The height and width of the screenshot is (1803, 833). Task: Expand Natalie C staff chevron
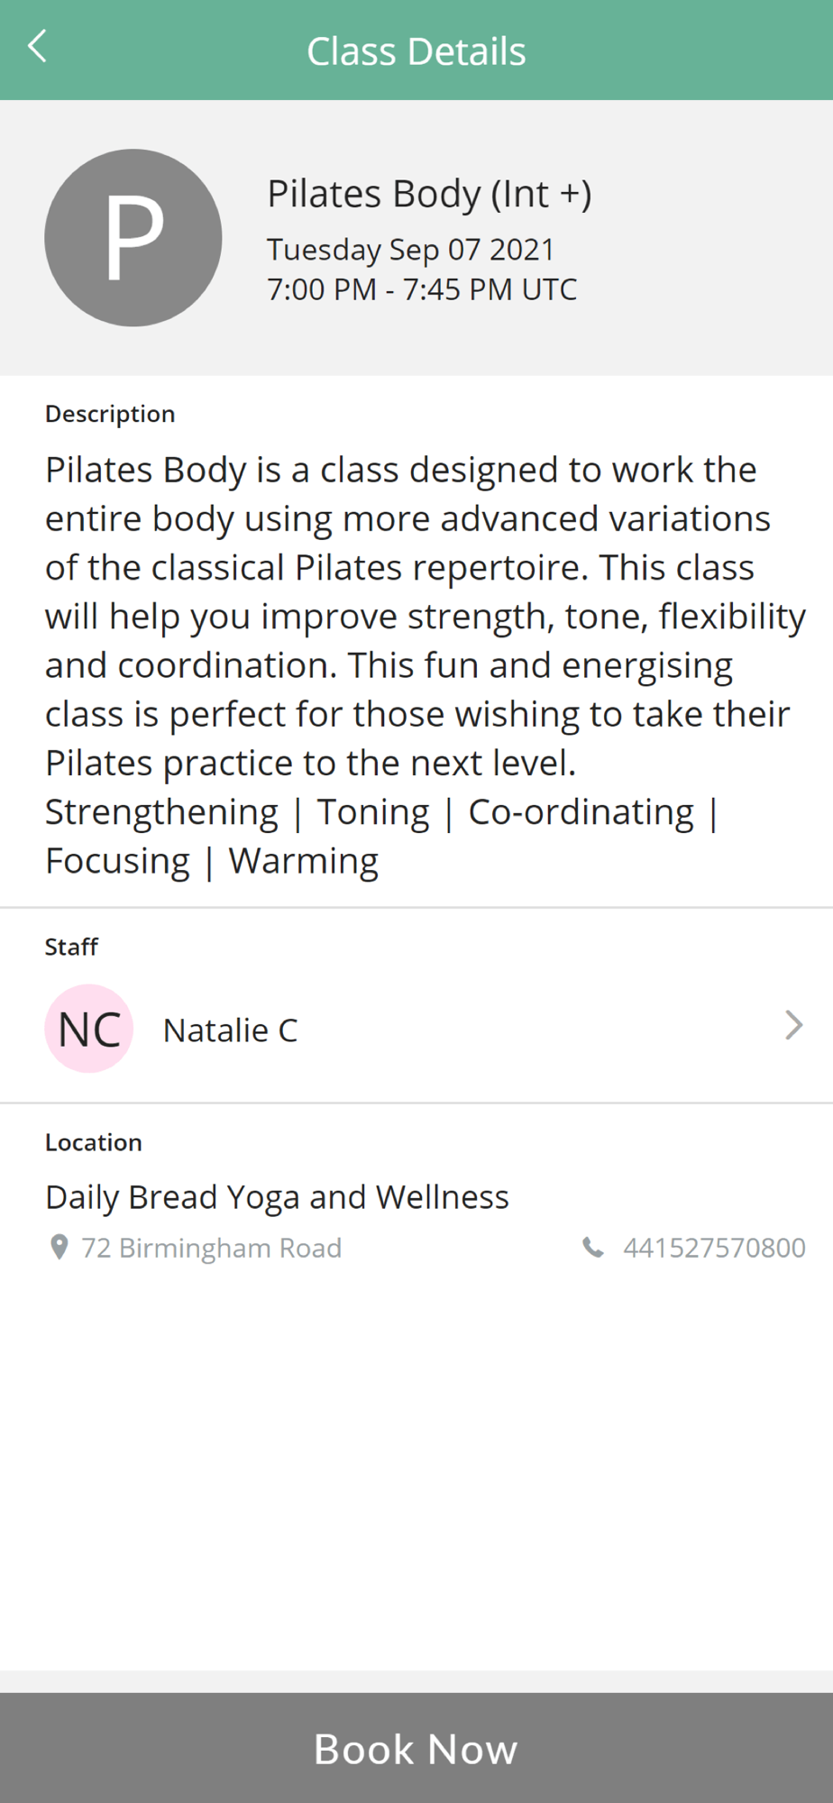tap(793, 1025)
